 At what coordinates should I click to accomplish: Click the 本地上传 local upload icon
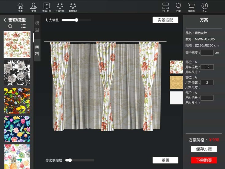[47, 7]
